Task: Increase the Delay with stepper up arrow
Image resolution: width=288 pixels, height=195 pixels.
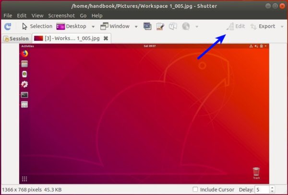Action: [x=273, y=187]
